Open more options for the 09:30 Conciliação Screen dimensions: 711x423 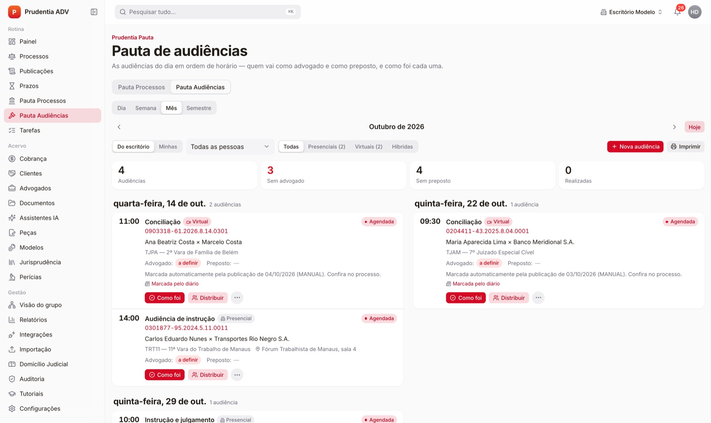(538, 298)
